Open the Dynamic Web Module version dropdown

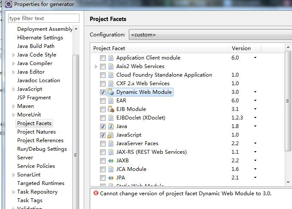tap(255, 92)
